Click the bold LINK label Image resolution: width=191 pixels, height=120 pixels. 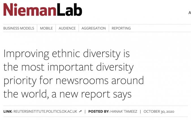coord(8,112)
